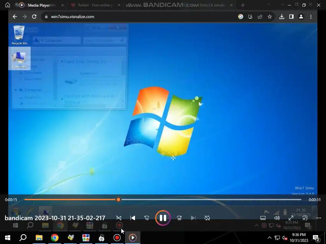Click total duration 0:00:31
Screen dimensions: 326x244
(x=315, y=200)
